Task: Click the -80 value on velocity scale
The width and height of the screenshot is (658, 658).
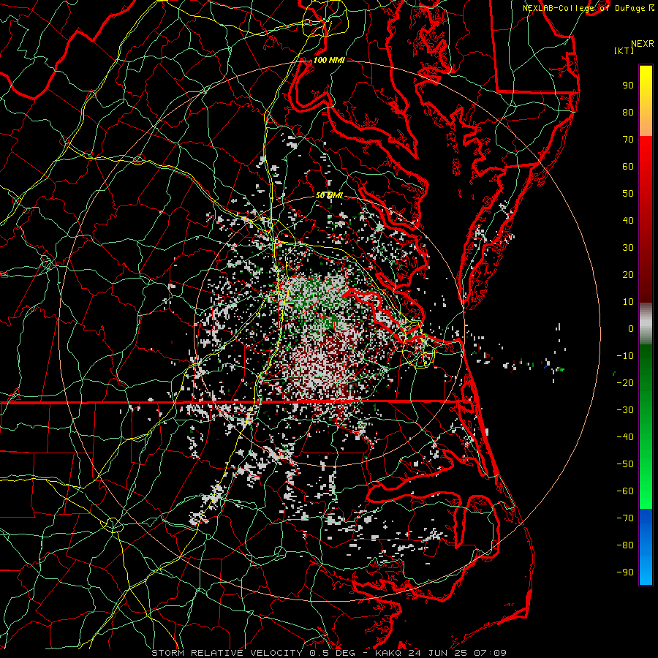Action: [x=625, y=545]
